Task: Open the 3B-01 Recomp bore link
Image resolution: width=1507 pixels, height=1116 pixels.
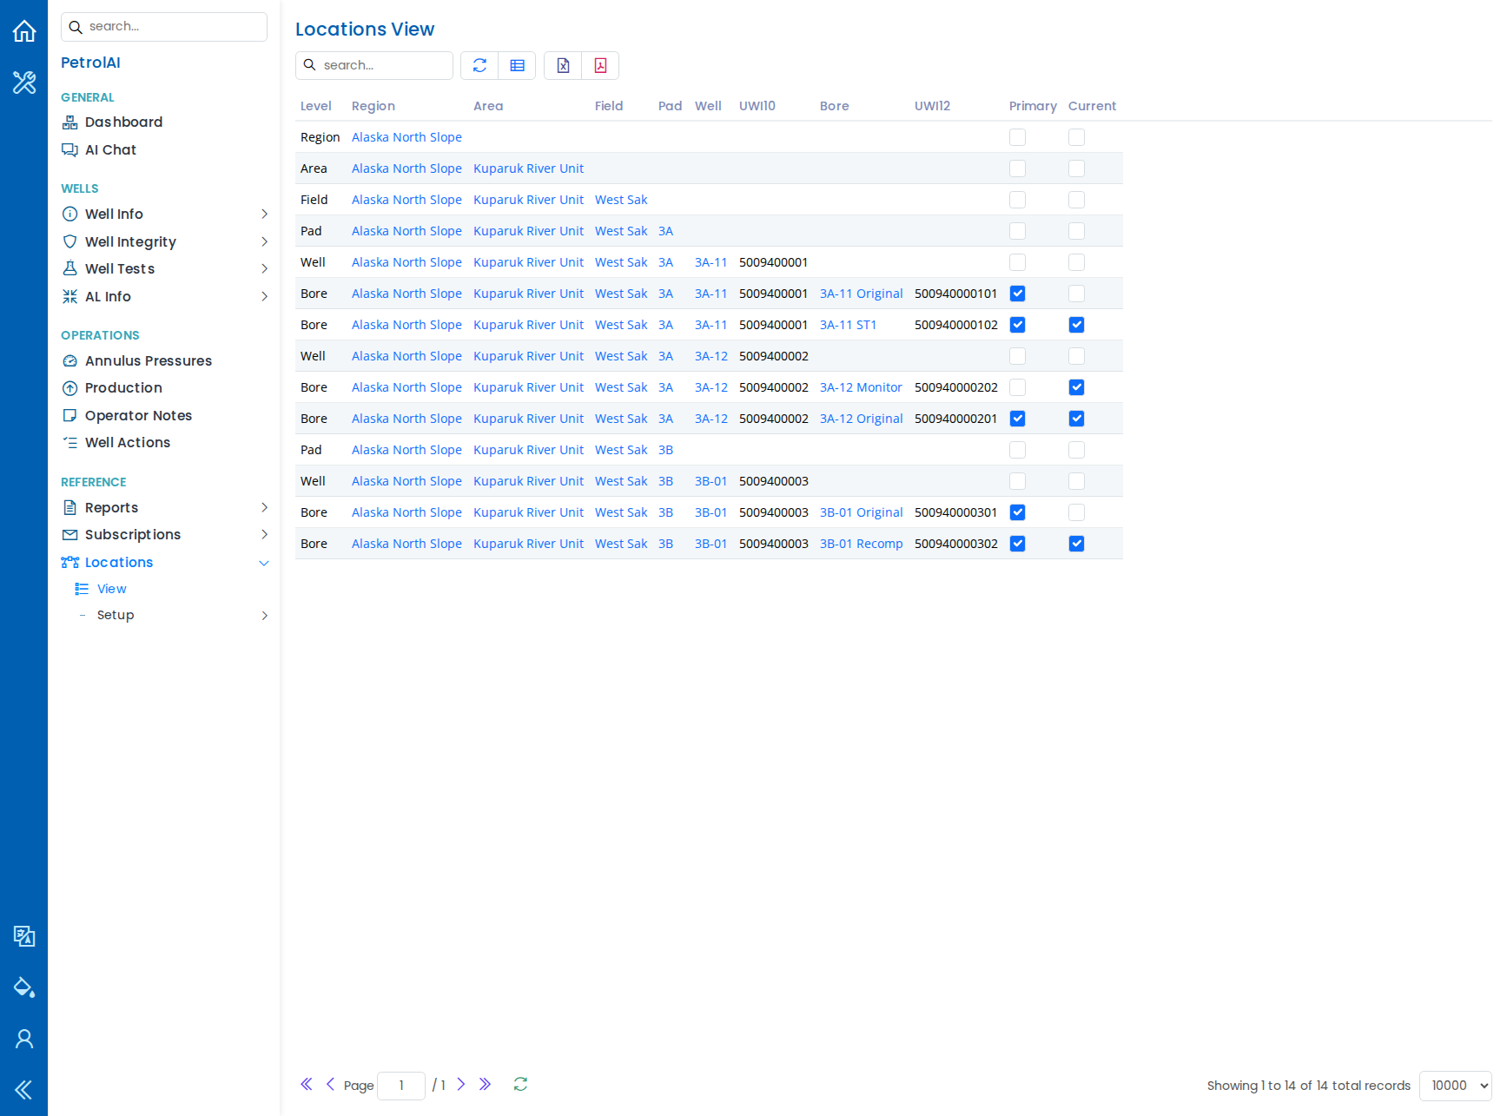Action: [x=862, y=544]
